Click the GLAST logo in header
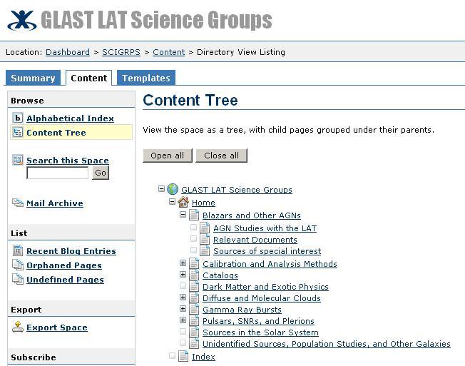The width and height of the screenshot is (465, 366). tap(22, 20)
